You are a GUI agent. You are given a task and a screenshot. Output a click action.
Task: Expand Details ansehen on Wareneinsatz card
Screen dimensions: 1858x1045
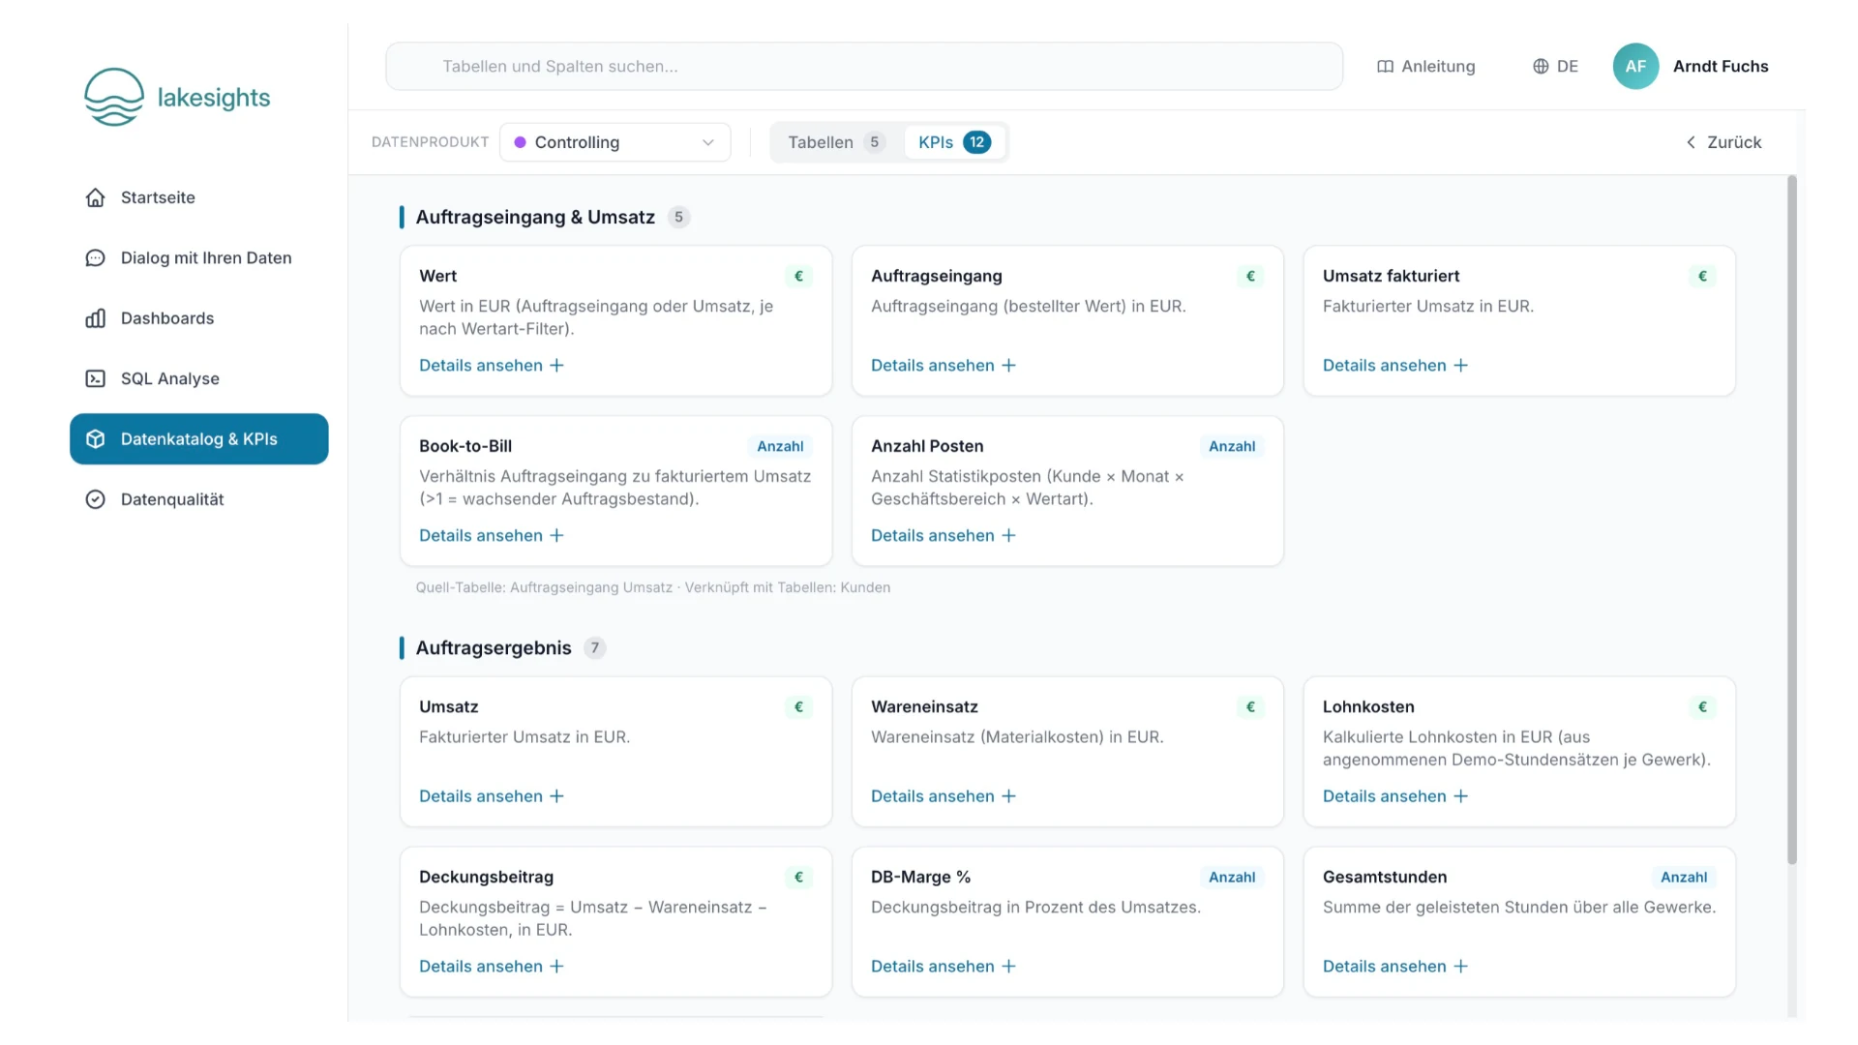point(944,796)
